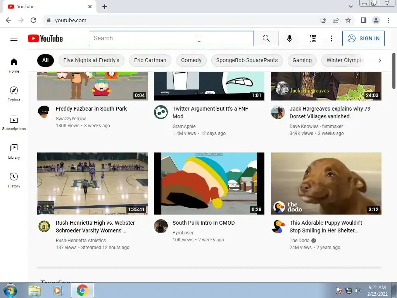The width and height of the screenshot is (397, 298).
Task: Open Explore in the sidebar
Action: pos(14,94)
